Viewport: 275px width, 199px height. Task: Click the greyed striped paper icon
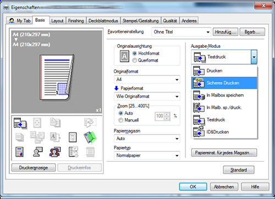90,152
